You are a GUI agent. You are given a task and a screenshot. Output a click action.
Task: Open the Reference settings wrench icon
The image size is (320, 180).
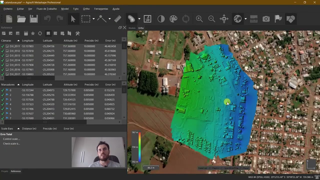click(x=77, y=33)
